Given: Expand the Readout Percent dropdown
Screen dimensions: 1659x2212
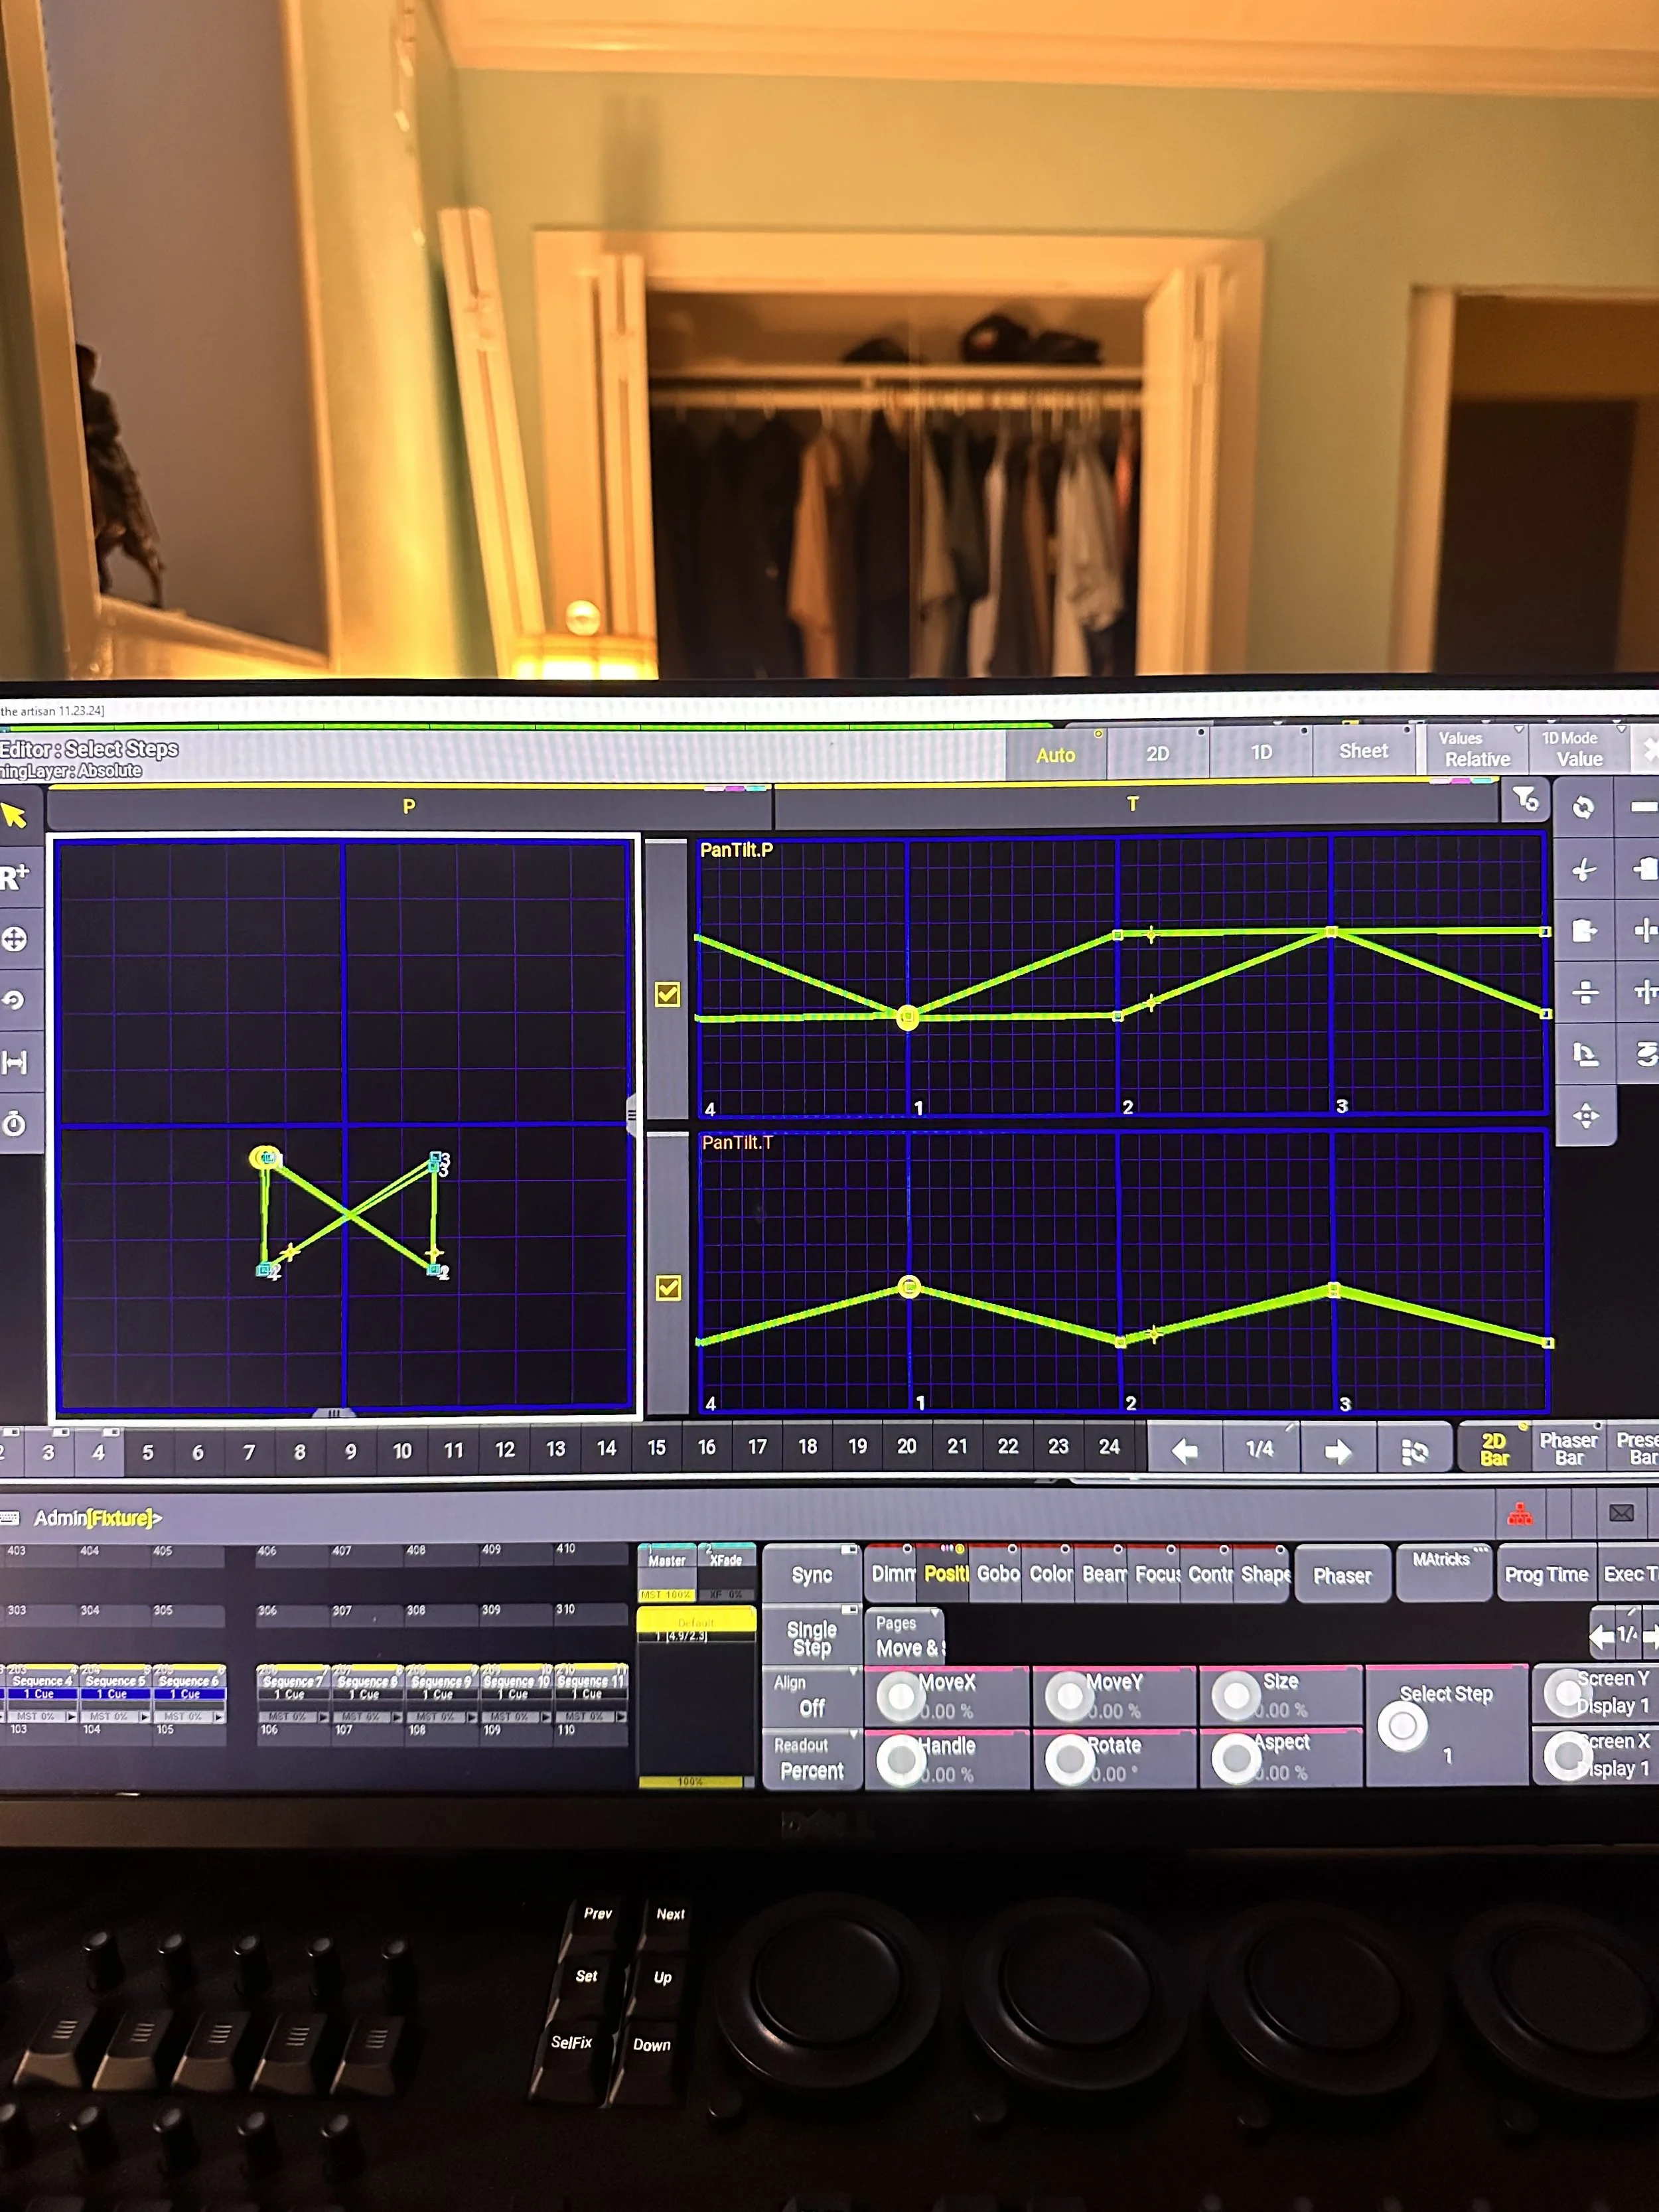Looking at the screenshot, I should coord(811,1758).
